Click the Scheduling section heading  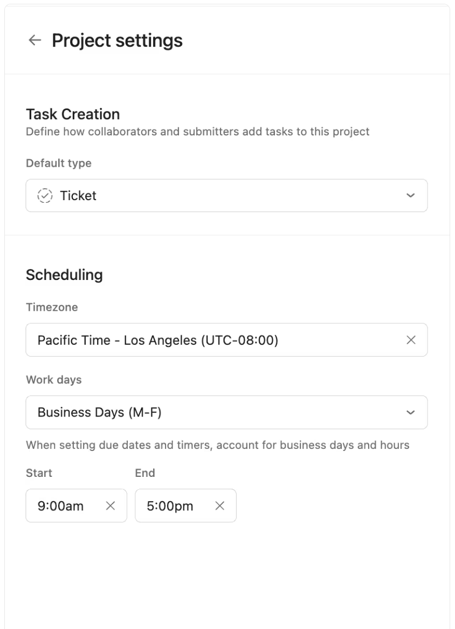(64, 275)
